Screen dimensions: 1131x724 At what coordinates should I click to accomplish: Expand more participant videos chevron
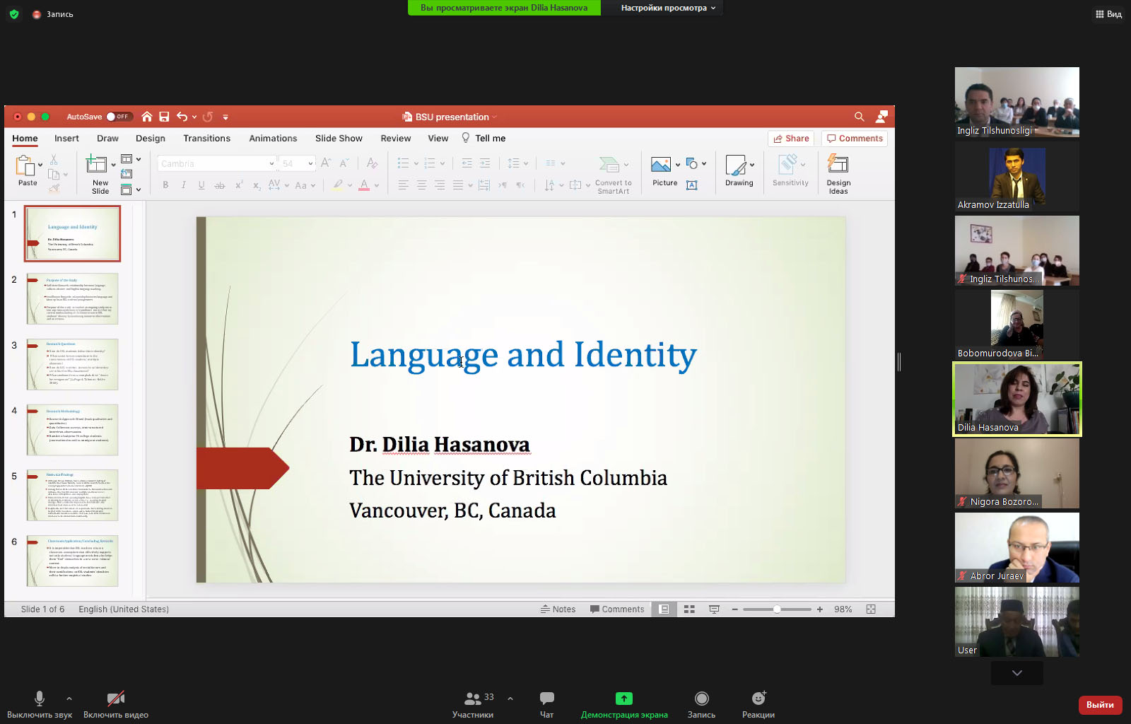[1016, 673]
